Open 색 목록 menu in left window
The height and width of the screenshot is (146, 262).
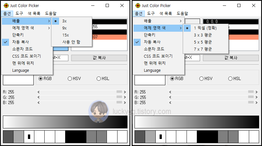click(34, 13)
